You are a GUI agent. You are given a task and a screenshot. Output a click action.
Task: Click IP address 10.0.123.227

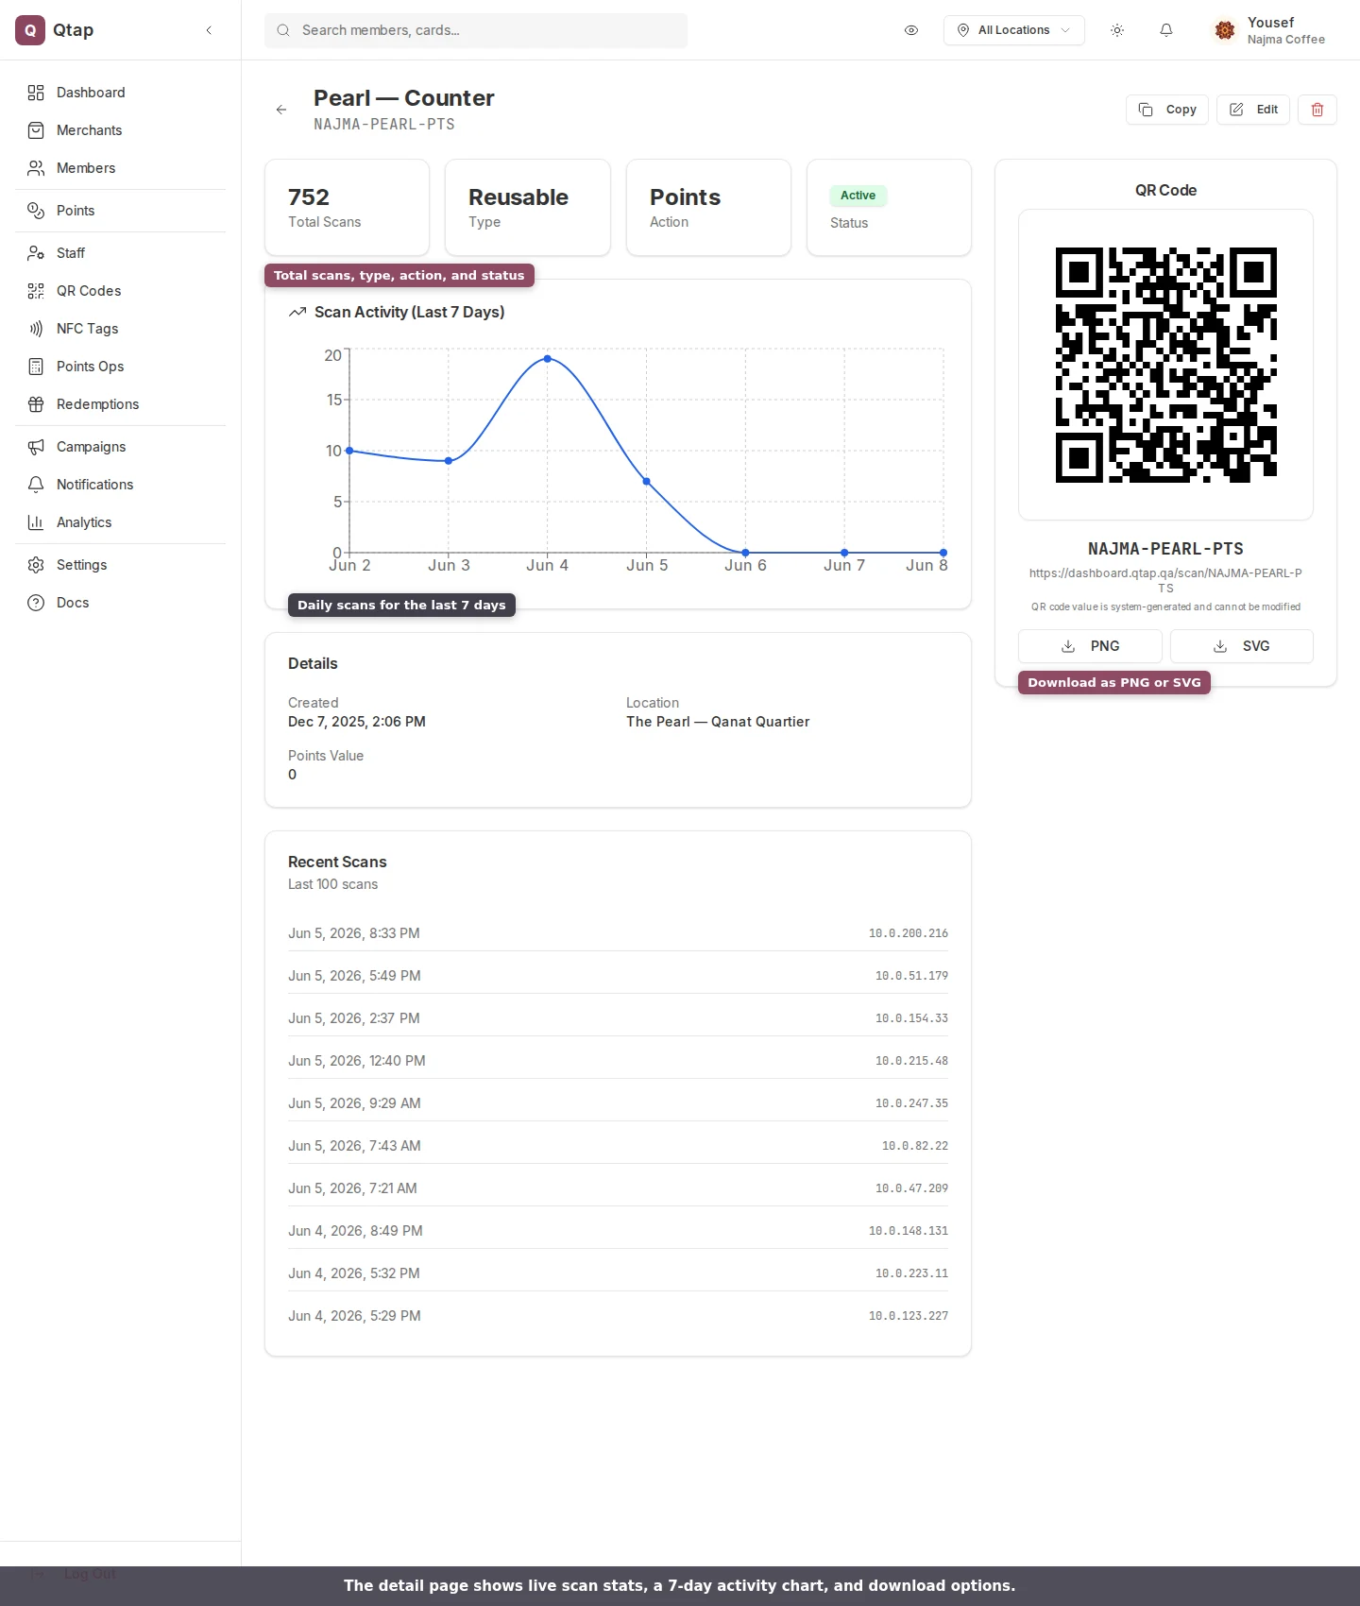[909, 1316]
